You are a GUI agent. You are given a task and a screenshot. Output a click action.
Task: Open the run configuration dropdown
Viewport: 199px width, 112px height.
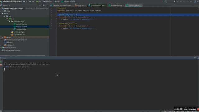[171, 2]
